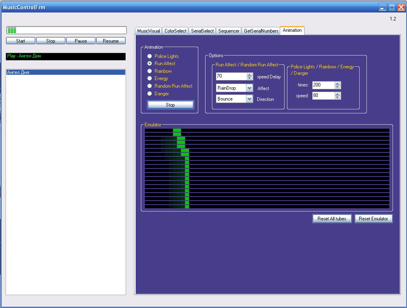Choose the Rainbow animation radio button
The image size is (407, 308).
click(x=150, y=71)
